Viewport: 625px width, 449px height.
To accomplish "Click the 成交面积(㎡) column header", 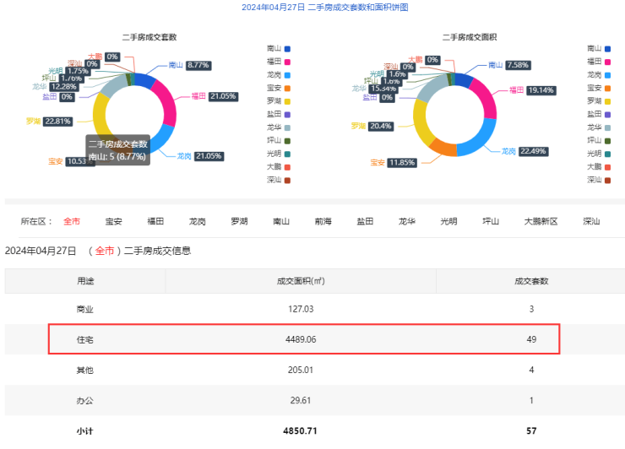I will pyautogui.click(x=300, y=281).
